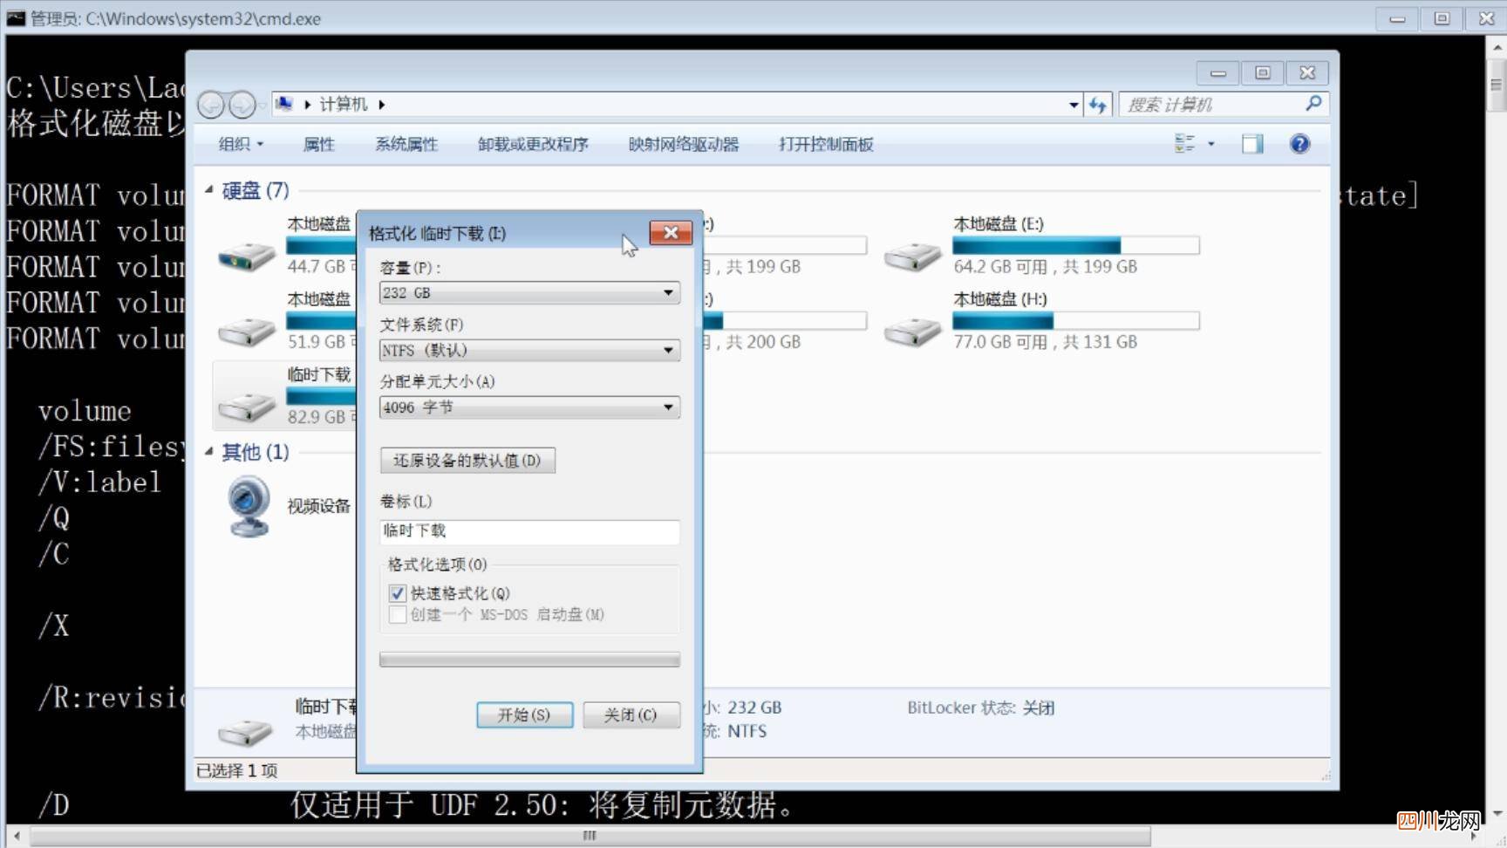Click 还原设备的默认值 button
The image size is (1507, 848).
(467, 460)
